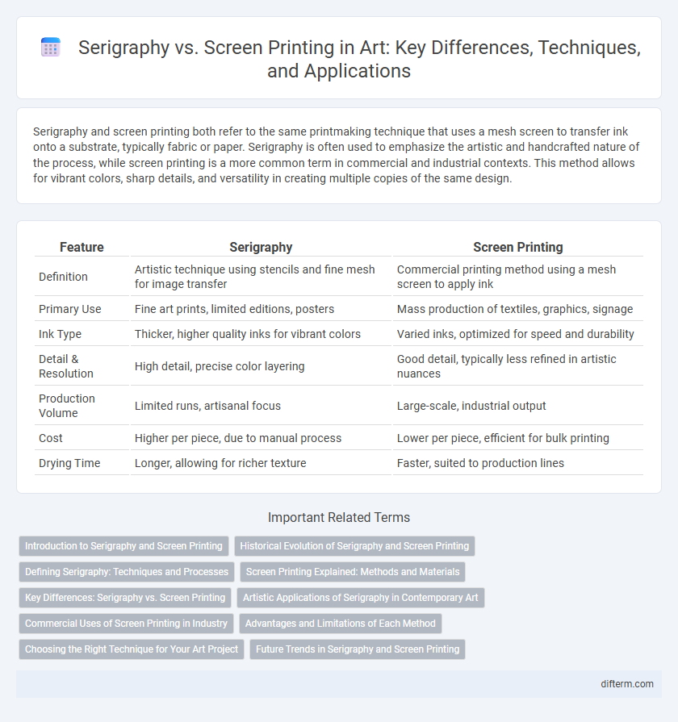Select Defining Serigraphy: Techniques and Processes tag
The height and width of the screenshot is (722, 678).
tap(127, 571)
